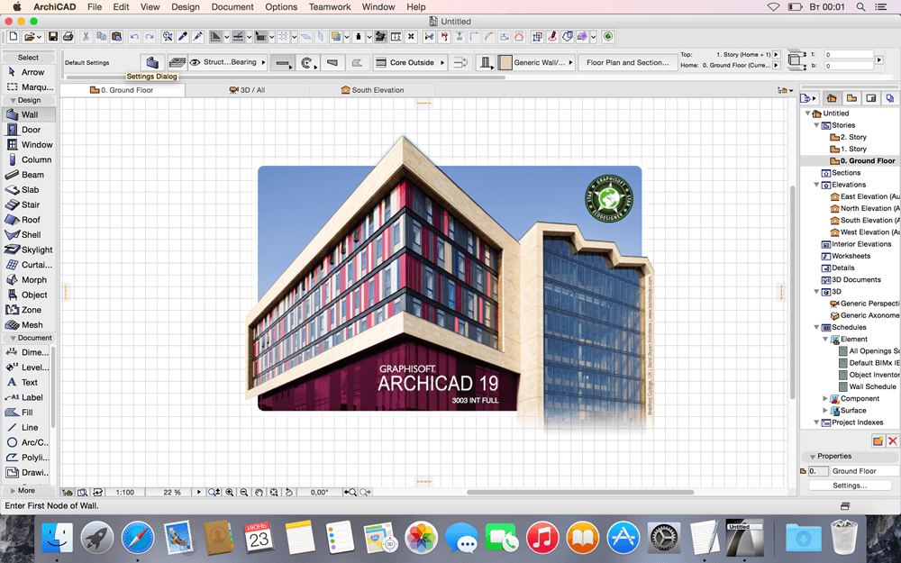Select the Roof tool
The image size is (901, 563).
30,220
